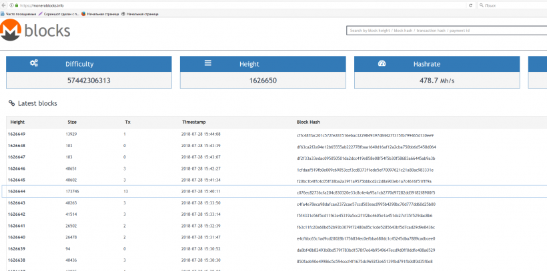
Task: Click the Hashrate gauge icon
Action: tap(382, 63)
